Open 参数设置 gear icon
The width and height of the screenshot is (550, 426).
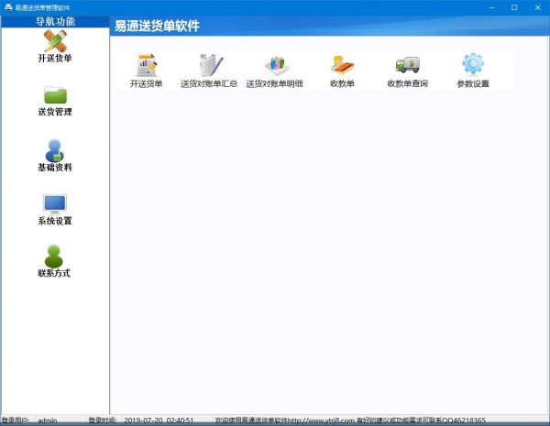(x=473, y=71)
